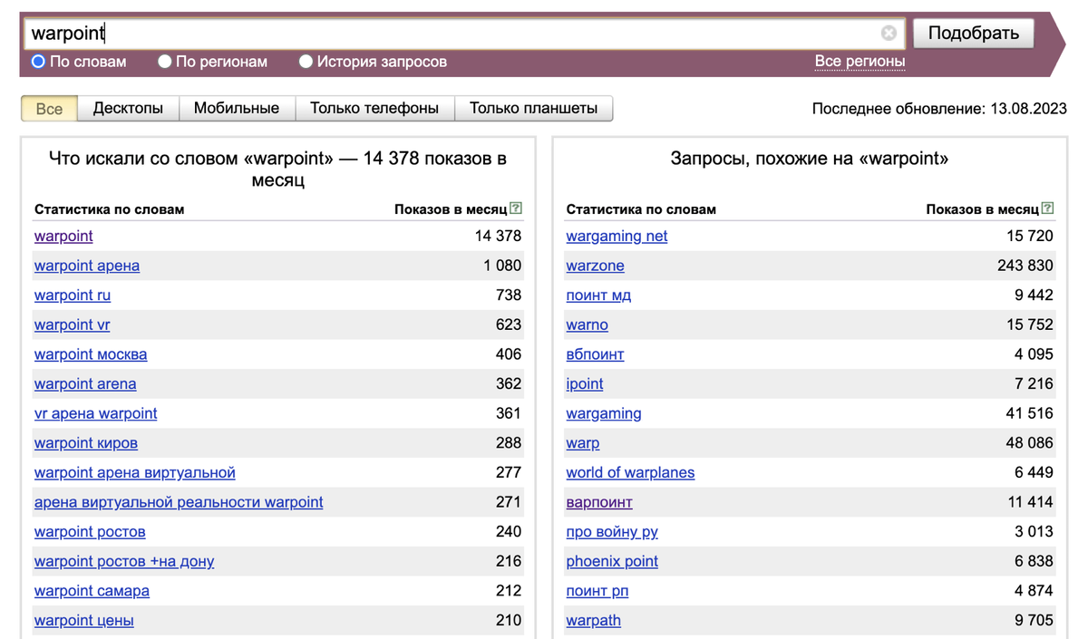Open the 'warpoint arena' link
This screenshot has width=1088, height=639.
click(x=85, y=384)
